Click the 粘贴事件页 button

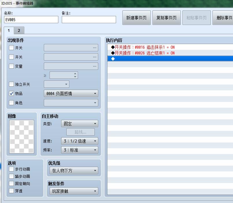click(x=196, y=18)
